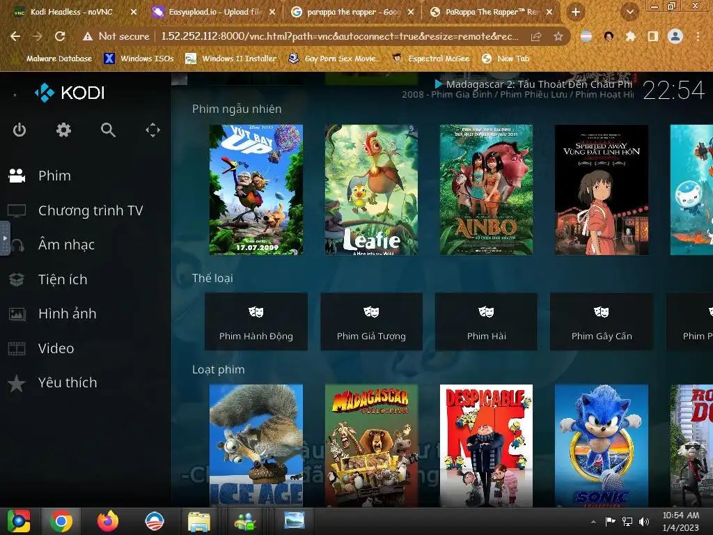Open Chrome three-dot menu
Image resolution: width=713 pixels, height=535 pixels.
[x=698, y=36]
